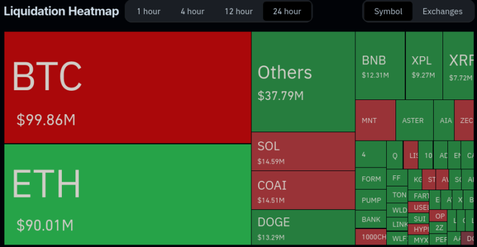Open the Others $37.79M tile

[x=303, y=82]
